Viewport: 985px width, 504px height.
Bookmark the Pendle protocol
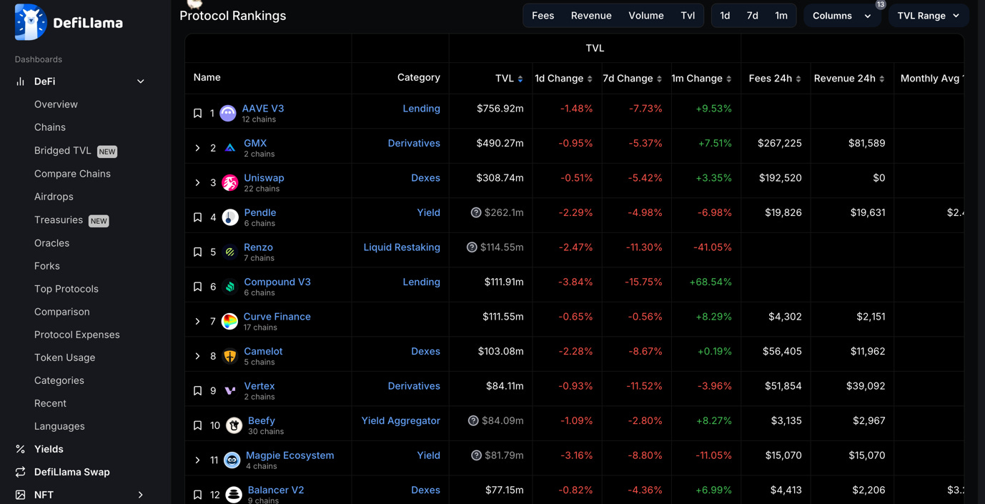198,217
